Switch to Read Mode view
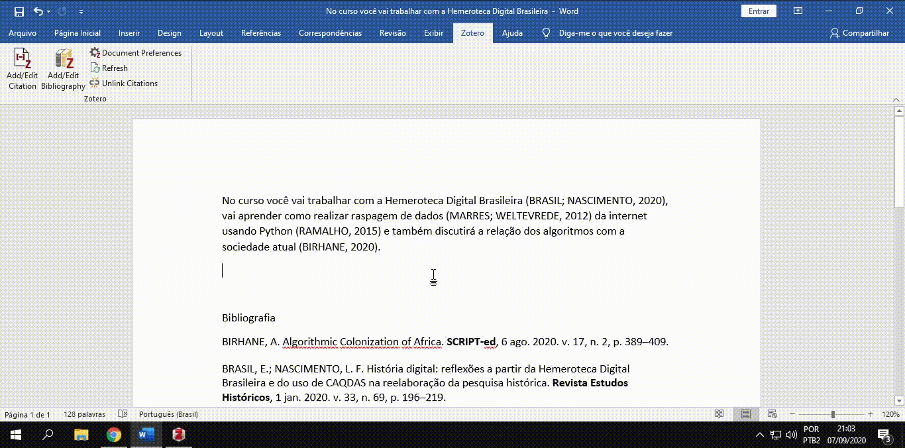 click(x=719, y=414)
